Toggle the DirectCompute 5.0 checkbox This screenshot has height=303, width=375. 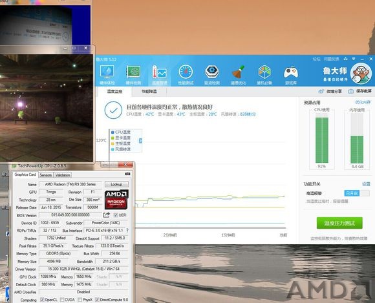click(x=97, y=299)
